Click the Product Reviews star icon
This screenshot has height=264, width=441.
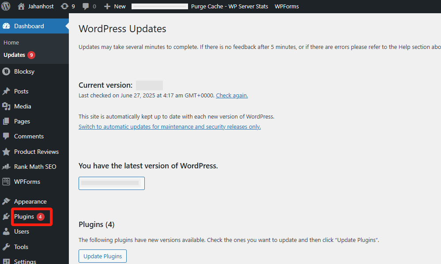pyautogui.click(x=6, y=152)
